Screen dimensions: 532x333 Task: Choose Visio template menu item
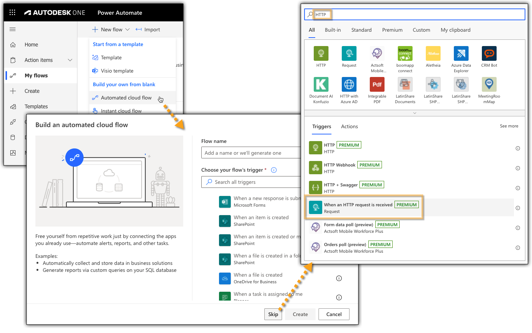pos(132,71)
